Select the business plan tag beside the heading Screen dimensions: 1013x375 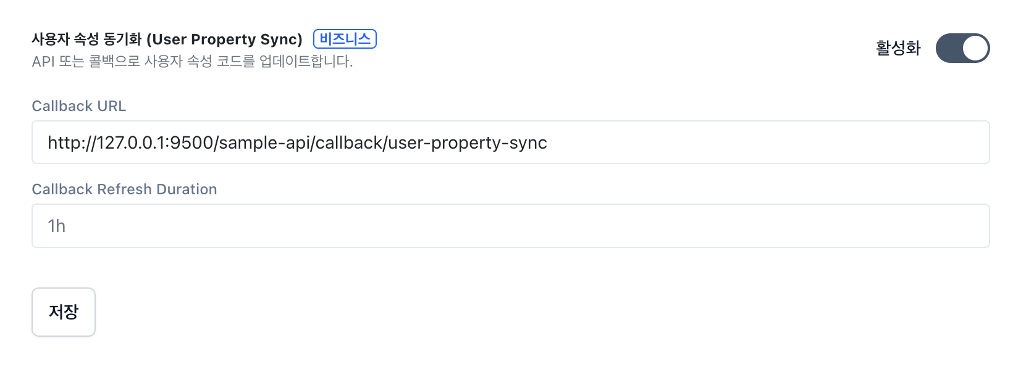(345, 39)
